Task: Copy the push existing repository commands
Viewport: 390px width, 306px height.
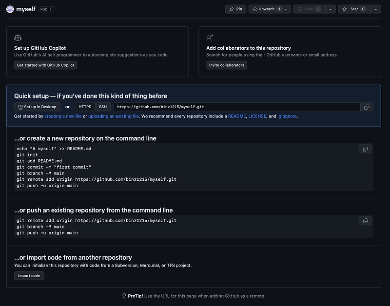Action: (x=365, y=221)
